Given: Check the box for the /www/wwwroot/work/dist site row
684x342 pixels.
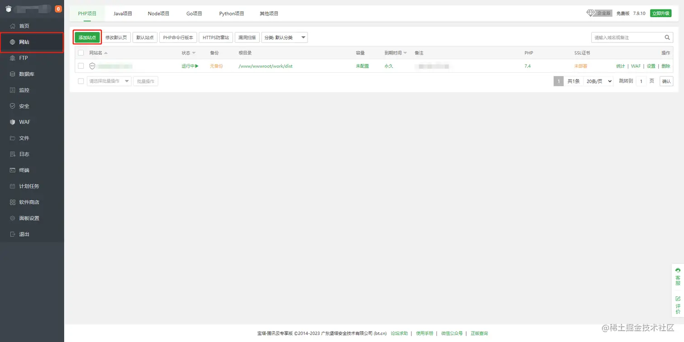Looking at the screenshot, I should (81, 66).
